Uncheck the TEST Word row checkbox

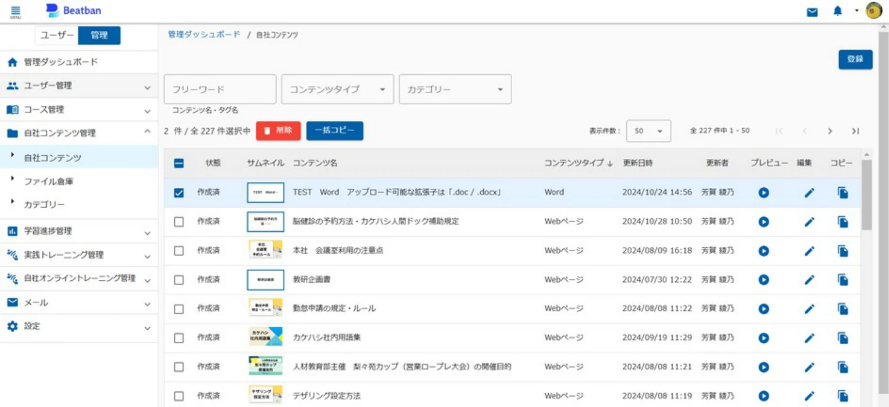(179, 192)
